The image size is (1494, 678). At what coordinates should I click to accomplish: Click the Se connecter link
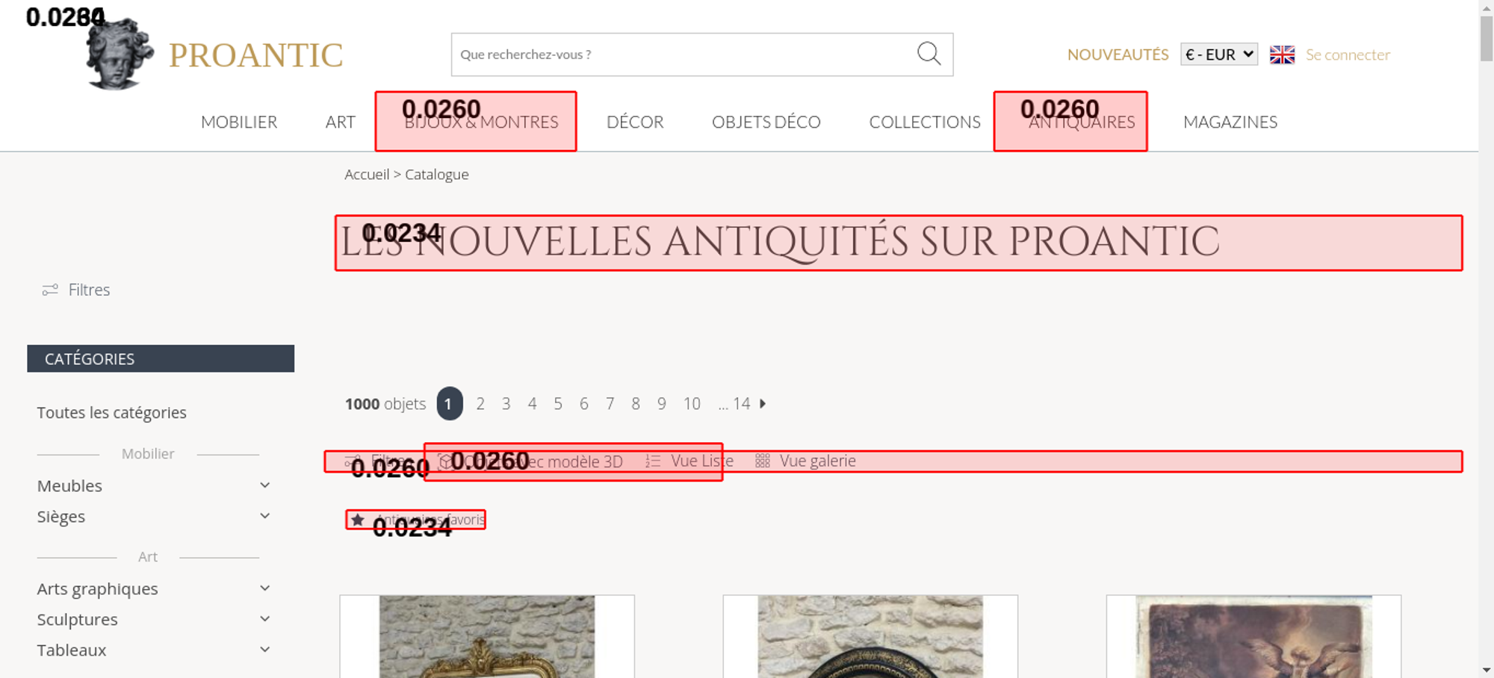click(1348, 55)
